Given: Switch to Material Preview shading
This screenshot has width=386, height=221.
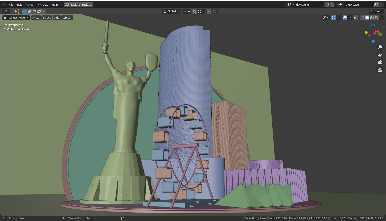Looking at the screenshot, I should (372, 18).
